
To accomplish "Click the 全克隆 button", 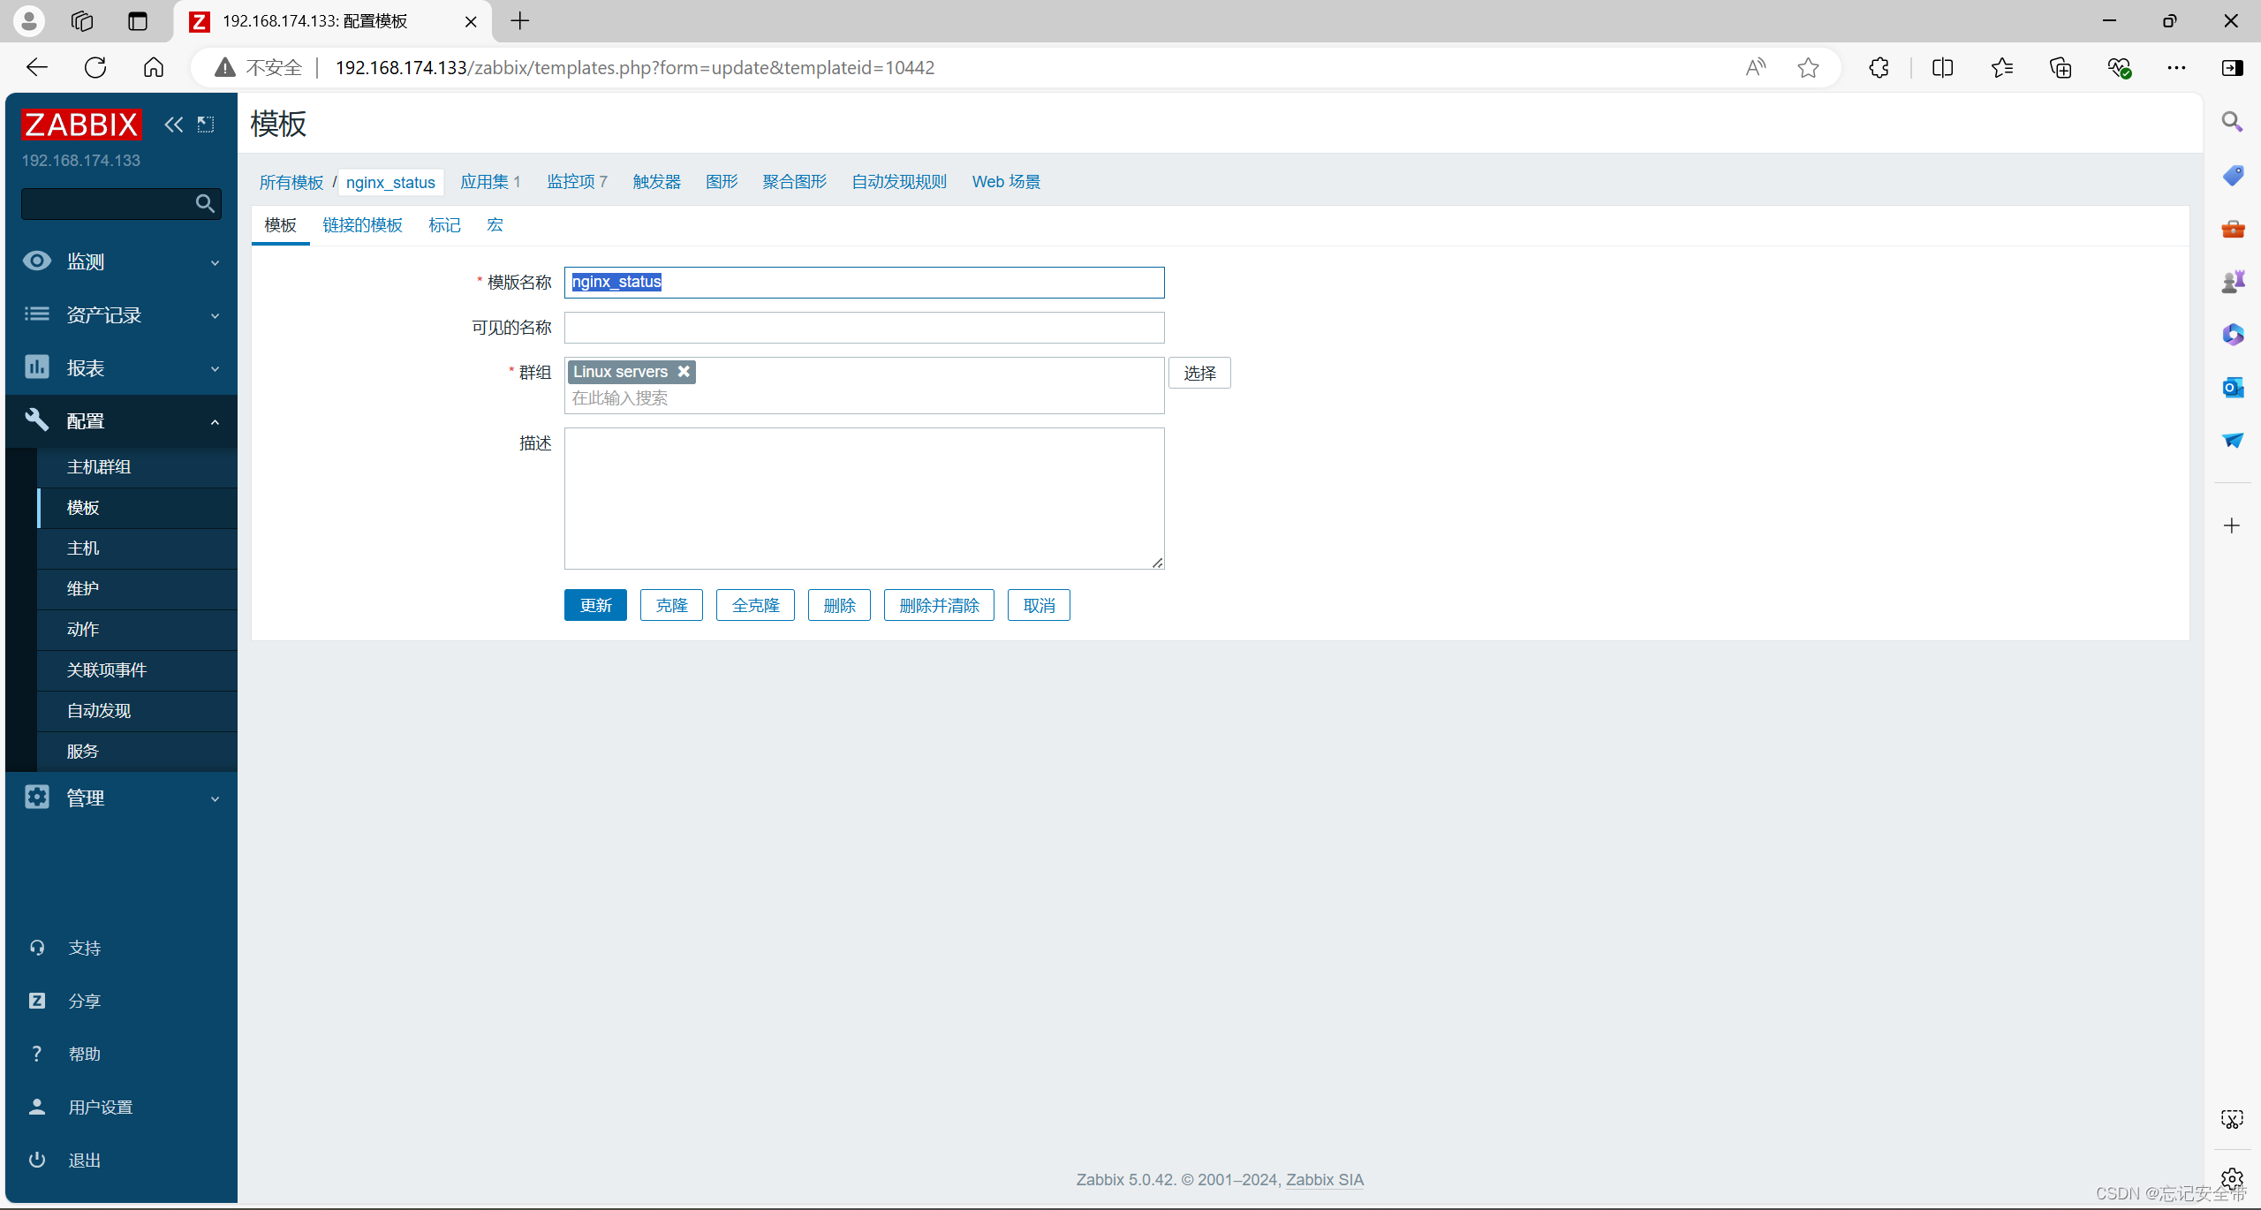I will click(755, 605).
